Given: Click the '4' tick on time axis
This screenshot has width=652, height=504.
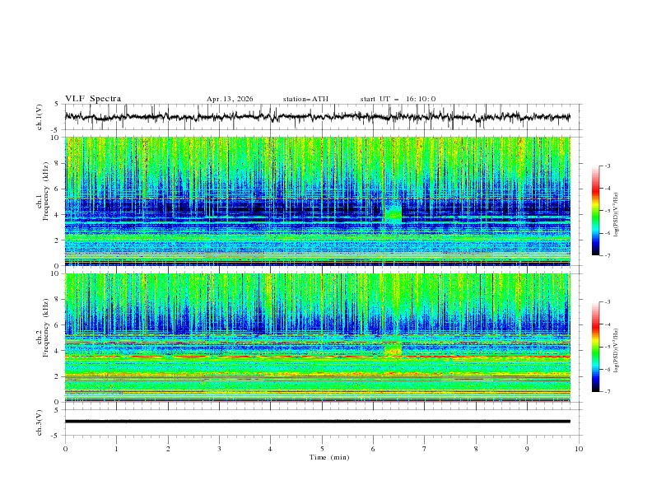Looking at the screenshot, I should coord(270,449).
